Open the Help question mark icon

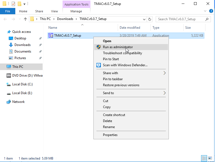[211, 11]
